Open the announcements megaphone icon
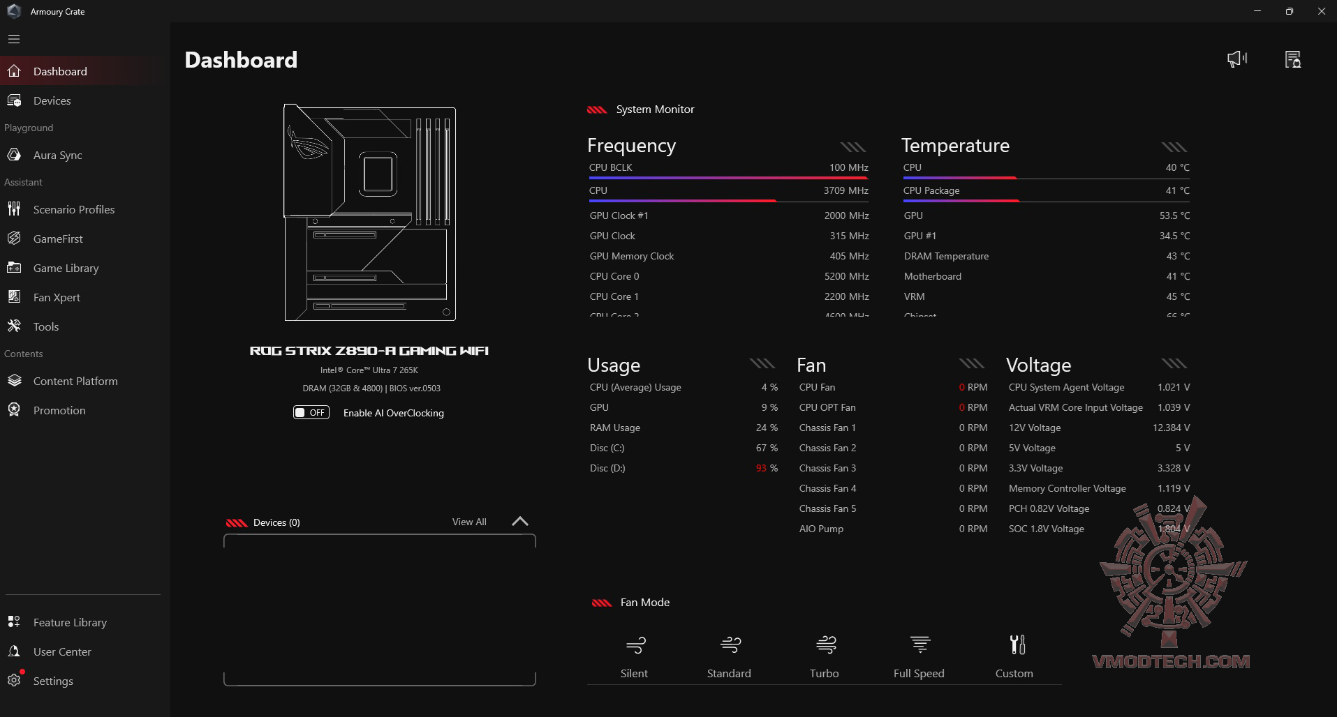Viewport: 1337px width, 717px height. point(1237,59)
